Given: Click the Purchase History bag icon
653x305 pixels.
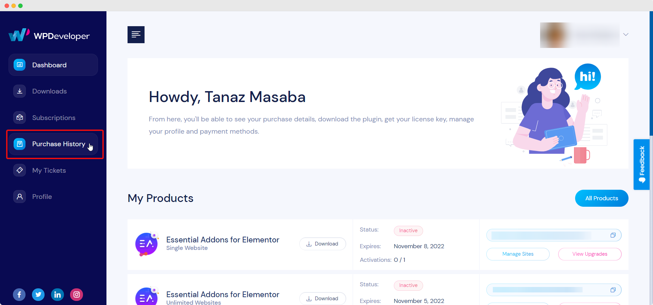Looking at the screenshot, I should (x=20, y=144).
